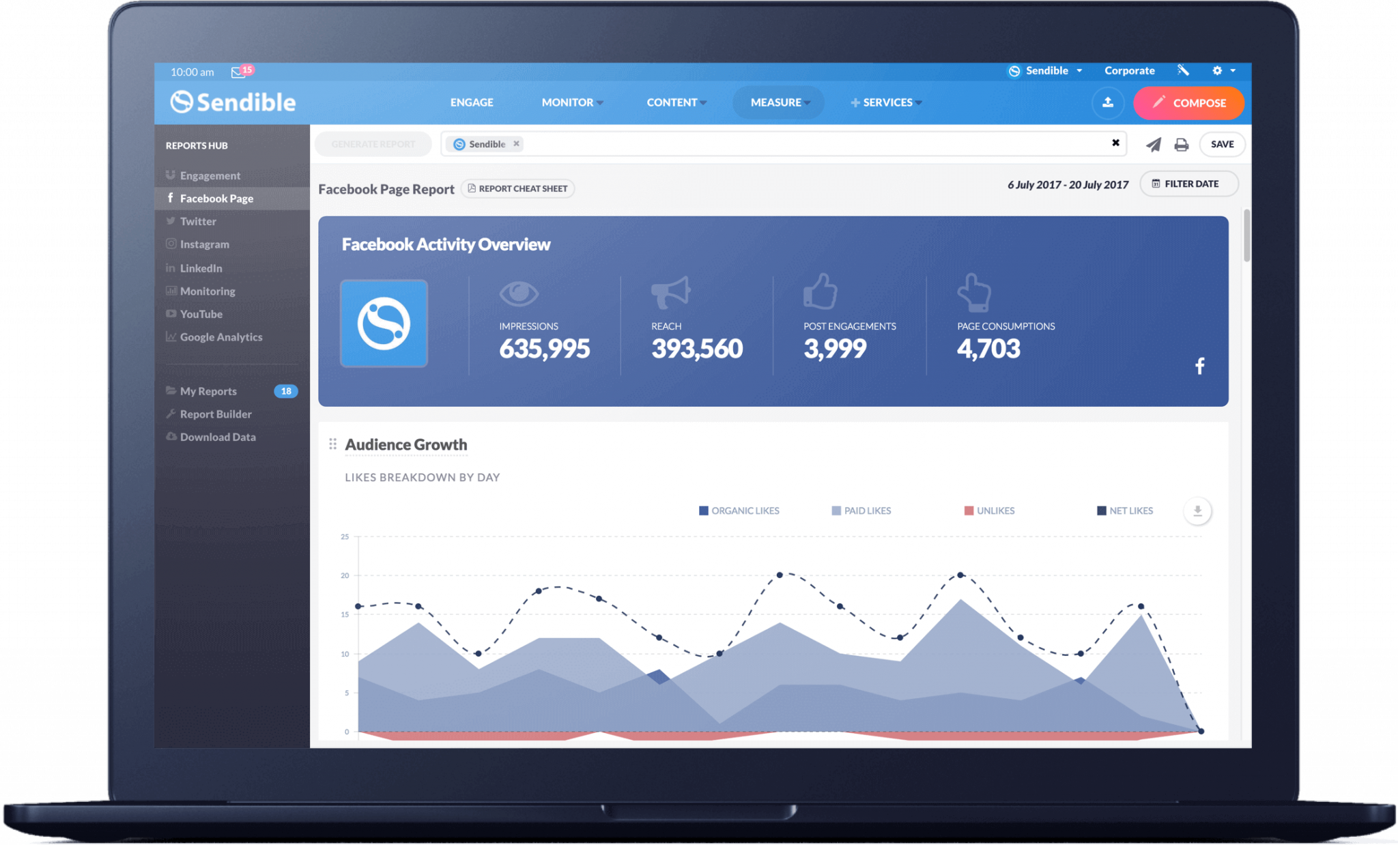Select YouTube from the Reports Hub
1398x845 pixels.
coord(201,313)
